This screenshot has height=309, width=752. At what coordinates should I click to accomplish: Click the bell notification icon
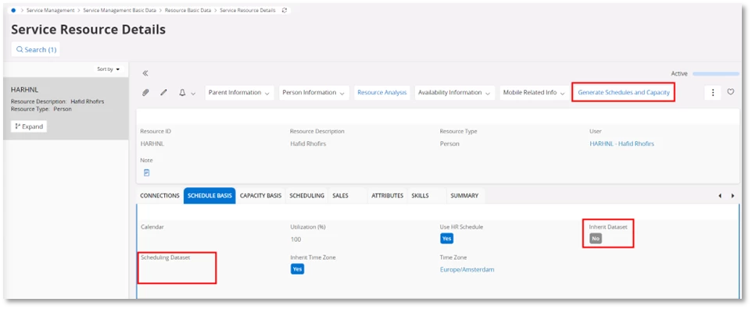[182, 92]
